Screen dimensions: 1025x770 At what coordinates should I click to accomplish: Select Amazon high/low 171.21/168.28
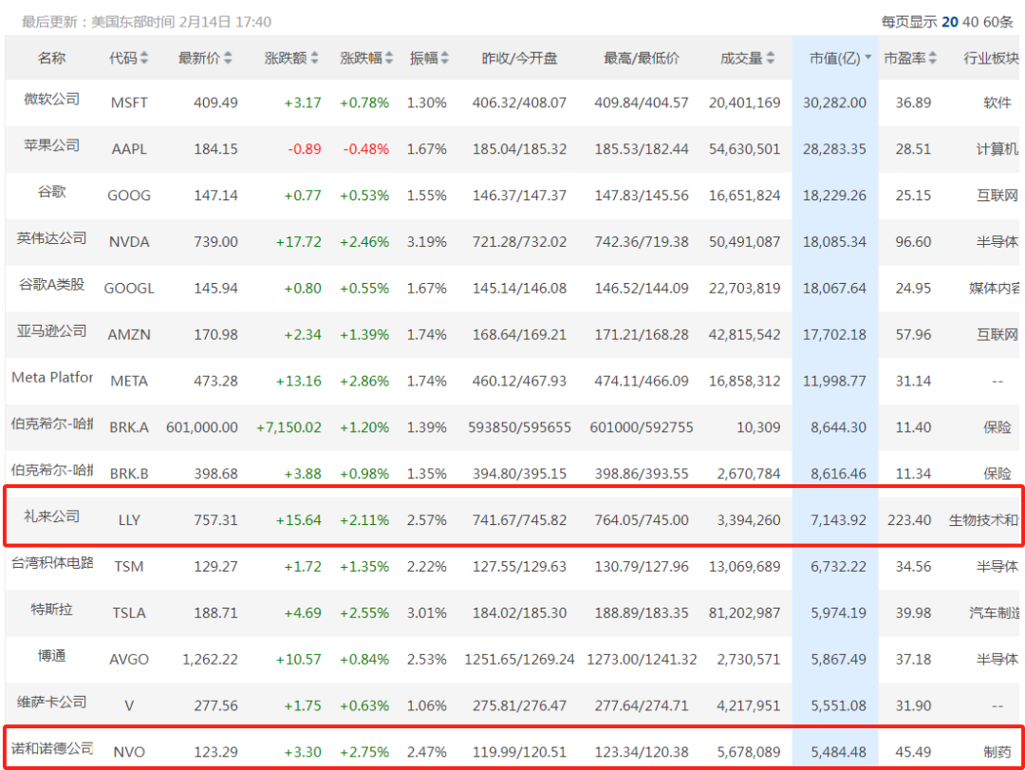642,335
